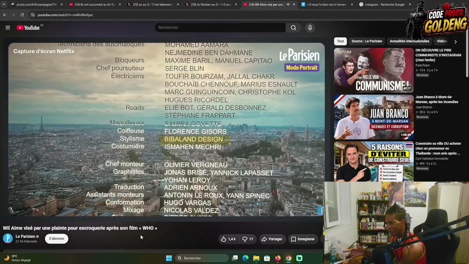
Task: Click the YouTube search field "Rechercher"
Action: pyautogui.click(x=220, y=27)
